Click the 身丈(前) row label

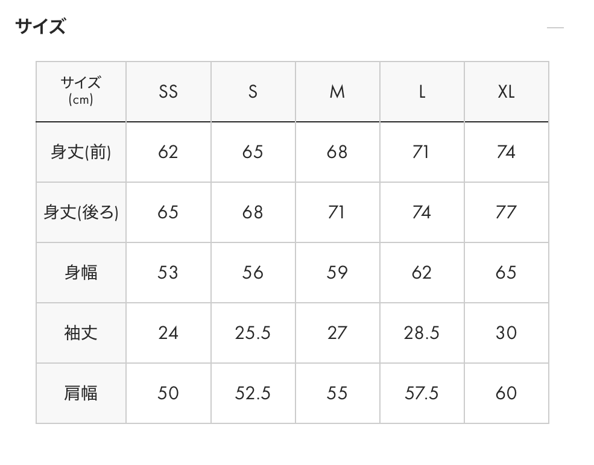point(81,152)
